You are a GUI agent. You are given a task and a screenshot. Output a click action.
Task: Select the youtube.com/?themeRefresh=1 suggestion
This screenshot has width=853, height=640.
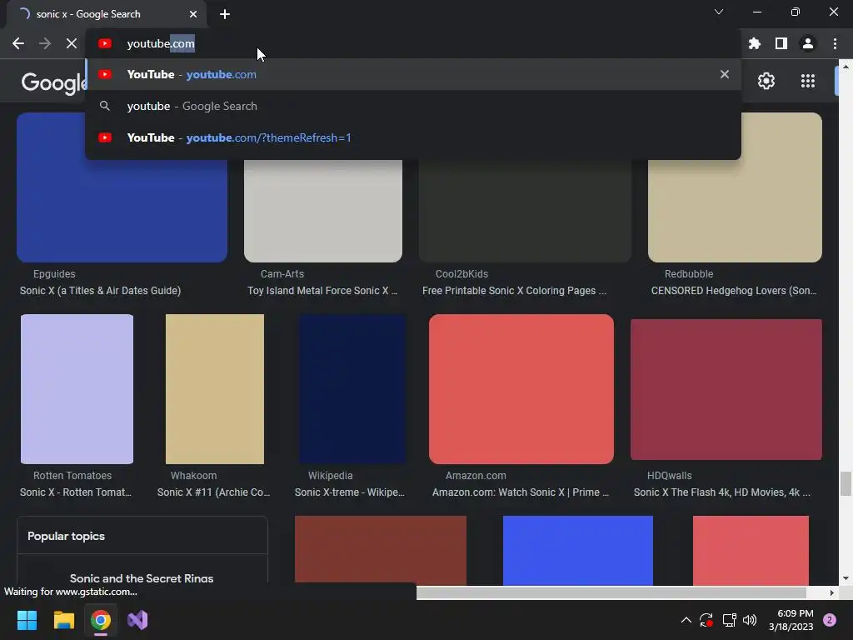(413, 137)
